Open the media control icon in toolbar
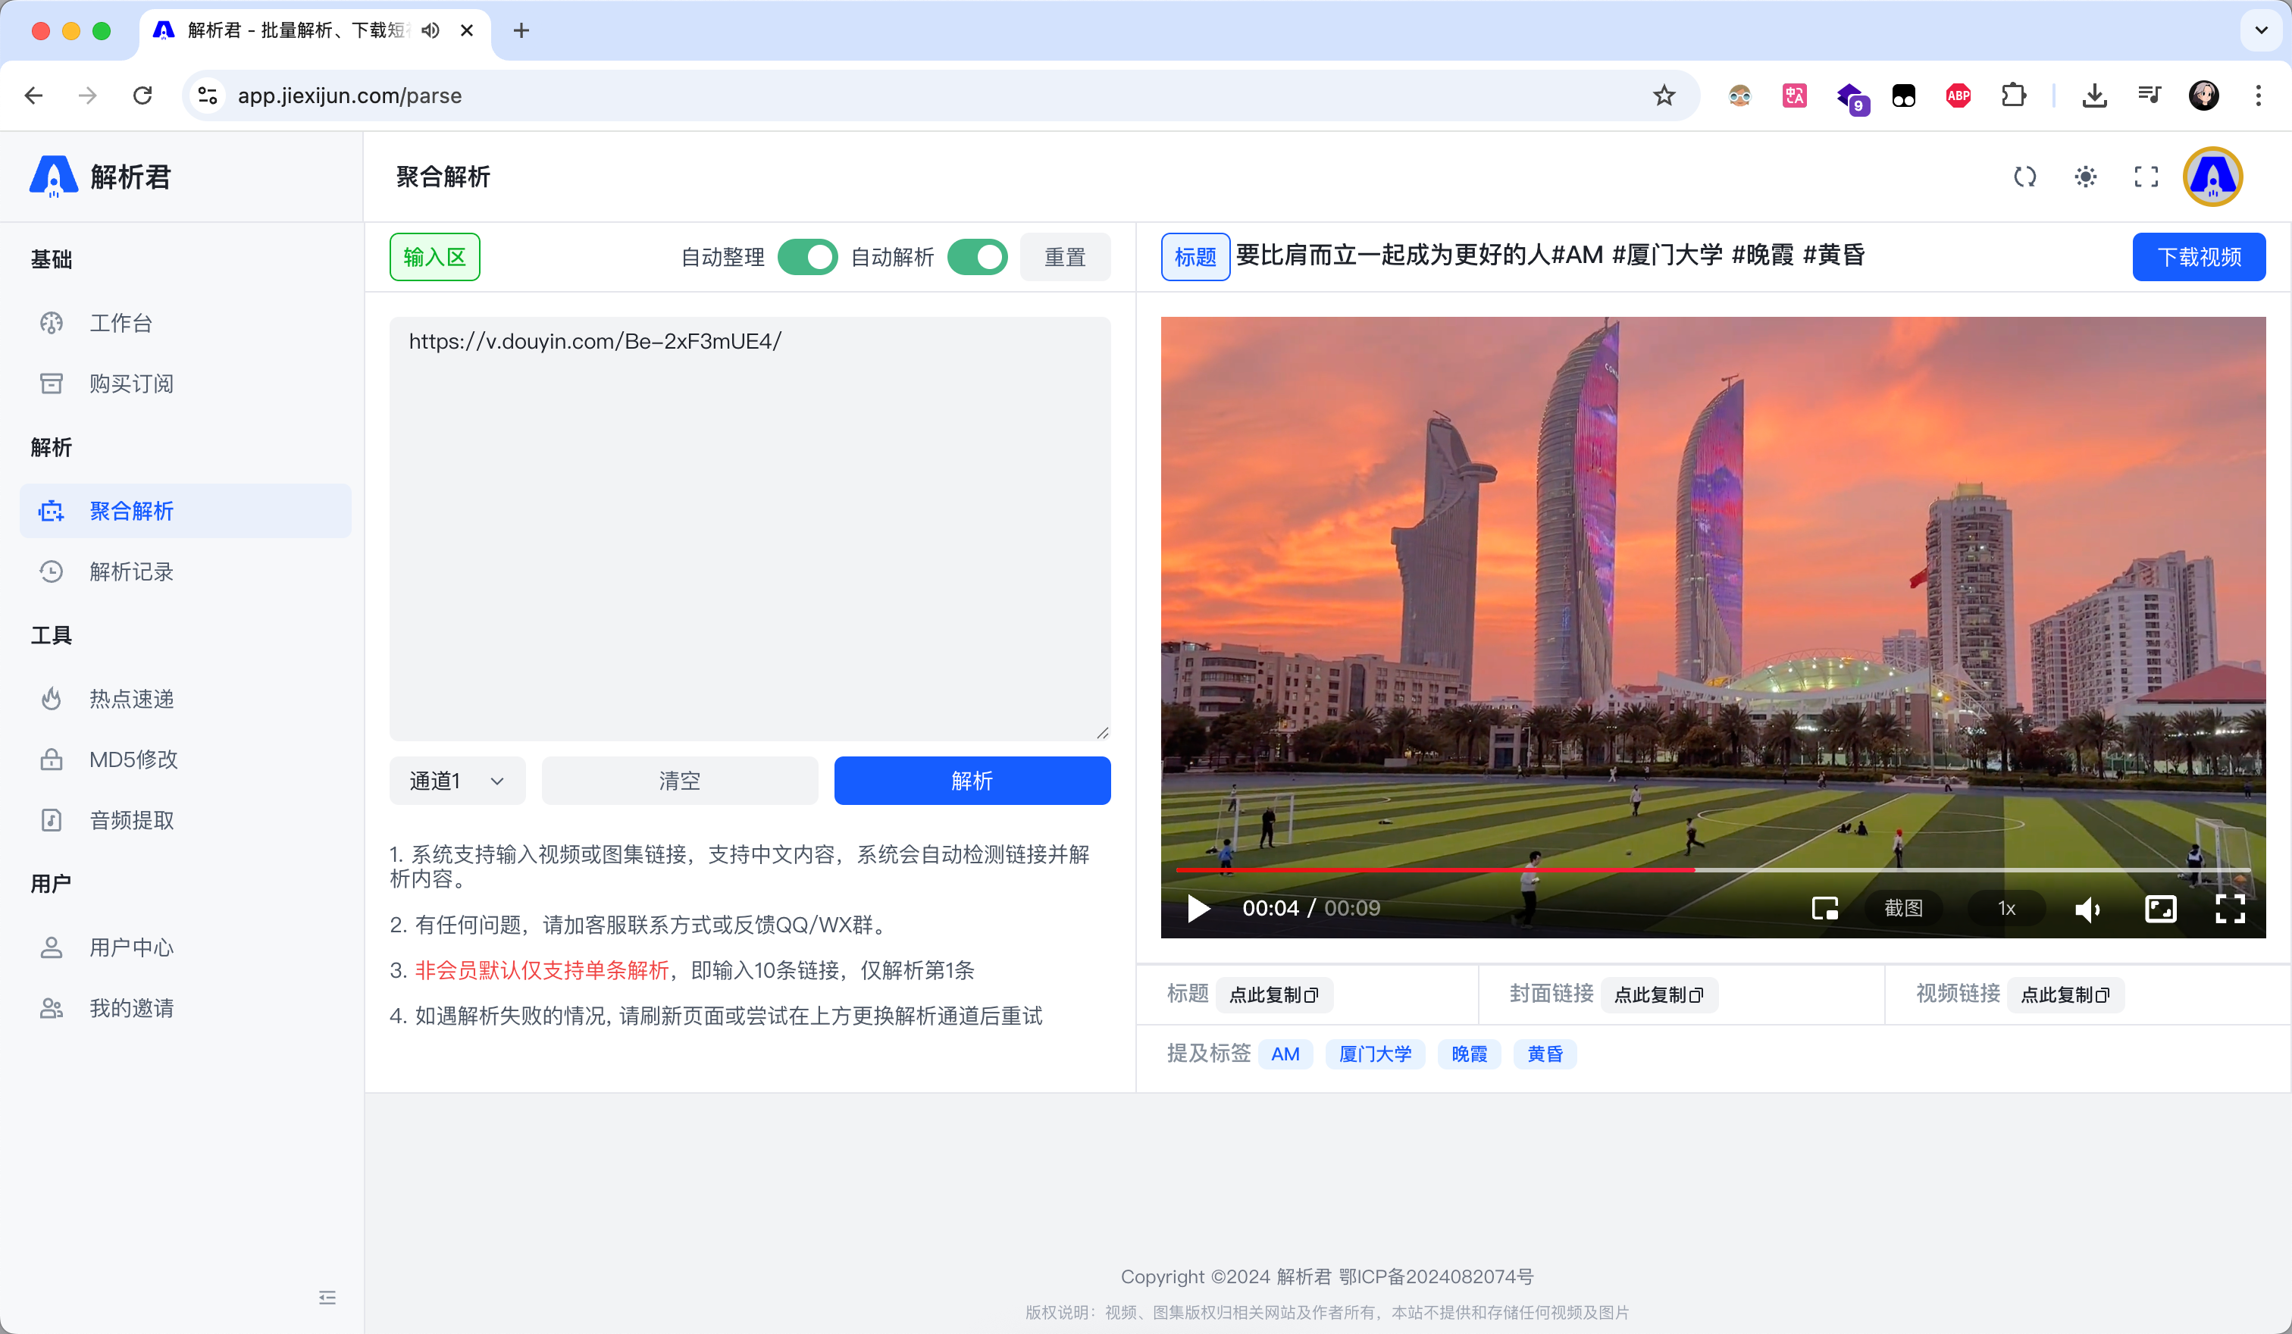 click(x=2150, y=96)
